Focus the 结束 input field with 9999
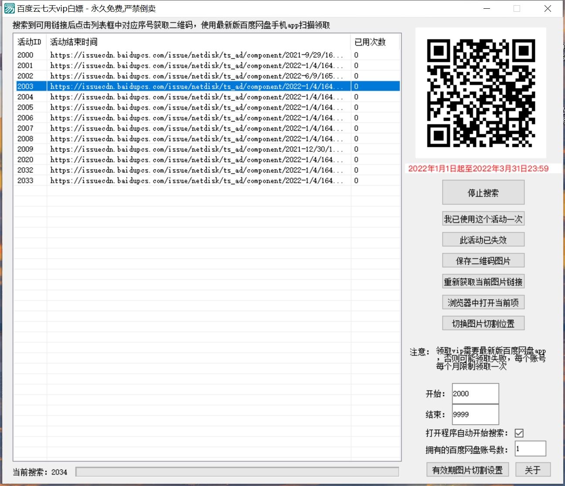Viewport: 565px width, 486px height. pyautogui.click(x=475, y=415)
